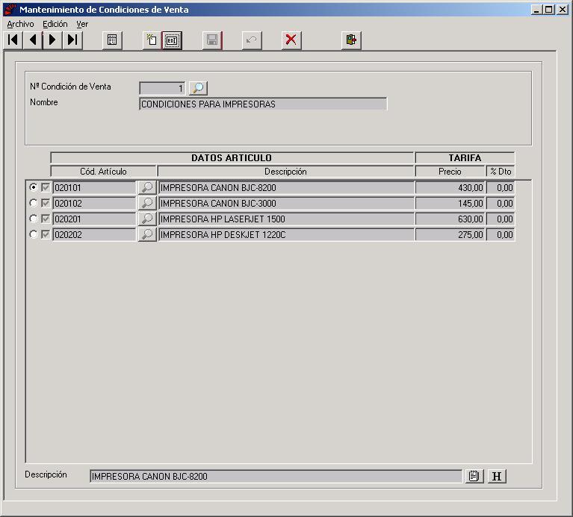Click the DATOS ARTICULO header
Viewport: 573px width, 517px height.
(232, 158)
